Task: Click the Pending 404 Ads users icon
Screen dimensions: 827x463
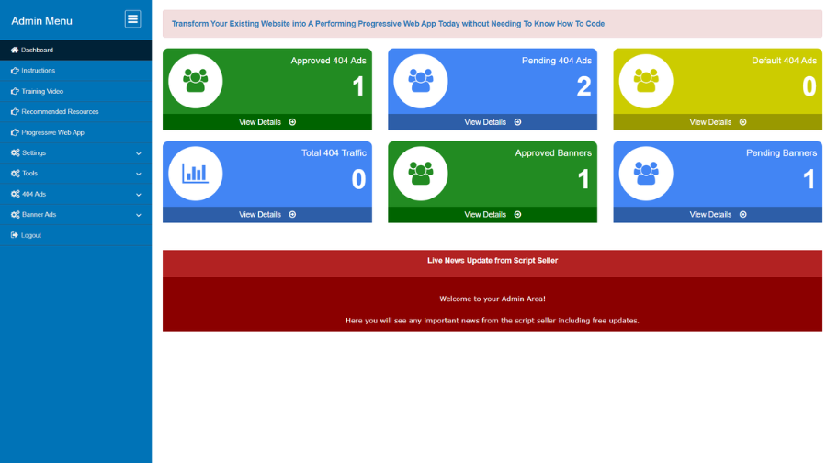Action: point(420,81)
